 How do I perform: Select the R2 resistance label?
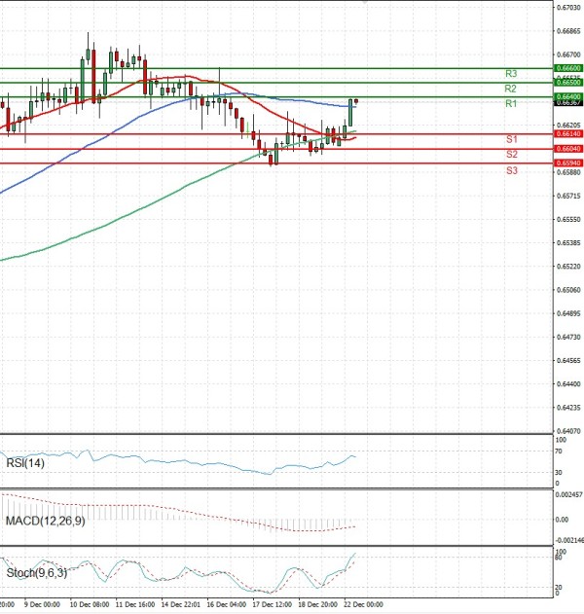click(510, 89)
